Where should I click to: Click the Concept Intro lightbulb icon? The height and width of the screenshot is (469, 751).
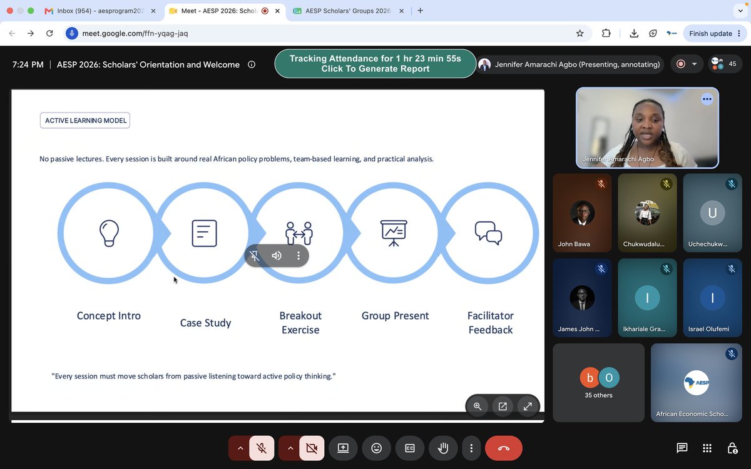[x=109, y=233]
